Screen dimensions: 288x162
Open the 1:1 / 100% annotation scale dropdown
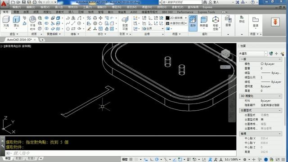pos(233,159)
